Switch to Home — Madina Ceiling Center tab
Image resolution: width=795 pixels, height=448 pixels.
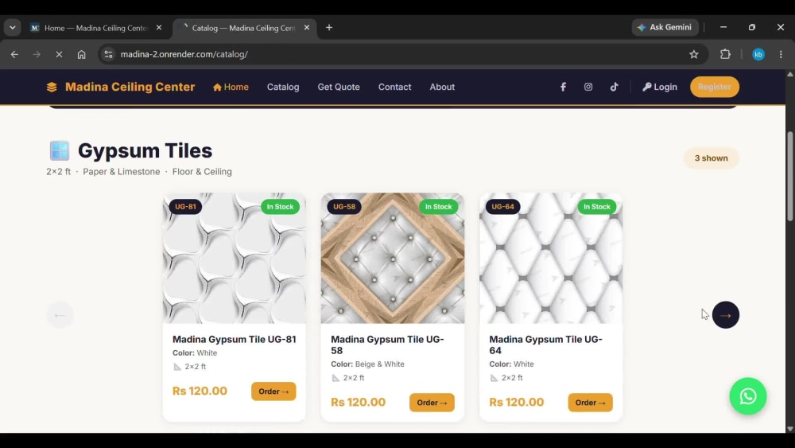coord(96,28)
